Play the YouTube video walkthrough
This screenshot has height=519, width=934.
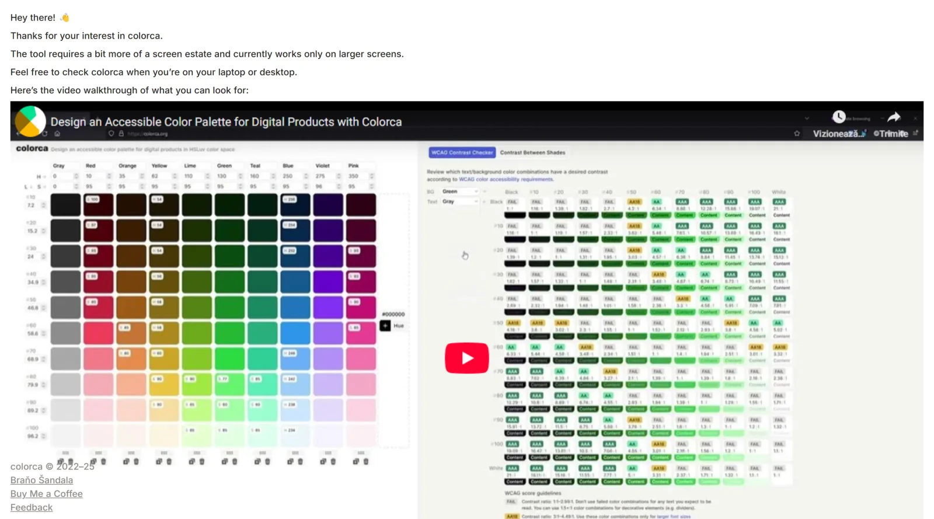pos(466,358)
